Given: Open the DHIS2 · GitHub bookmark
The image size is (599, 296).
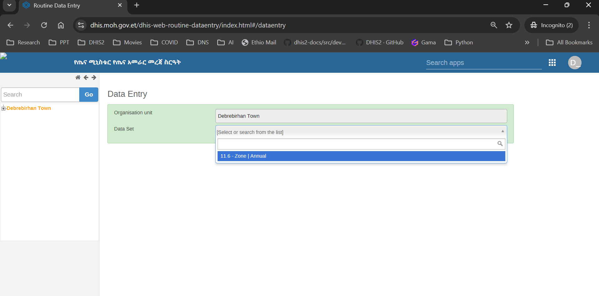Looking at the screenshot, I should pos(380,42).
